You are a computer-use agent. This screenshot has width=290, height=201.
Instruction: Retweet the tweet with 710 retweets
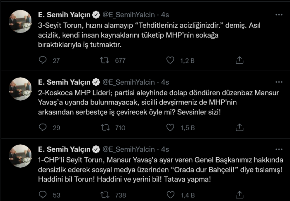coord(105,128)
